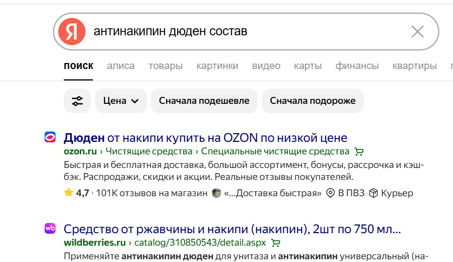
Task: Open the картинки tab
Action: point(217,66)
